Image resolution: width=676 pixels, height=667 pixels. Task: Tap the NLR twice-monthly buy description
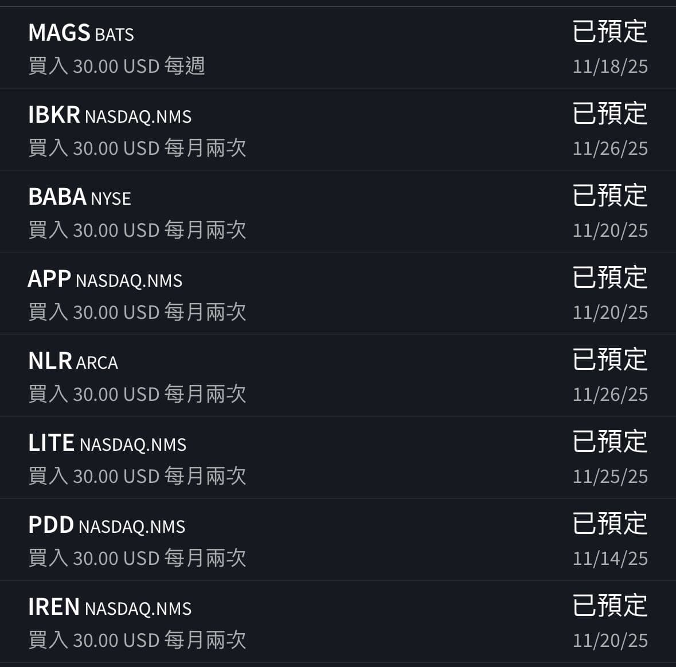(x=137, y=394)
